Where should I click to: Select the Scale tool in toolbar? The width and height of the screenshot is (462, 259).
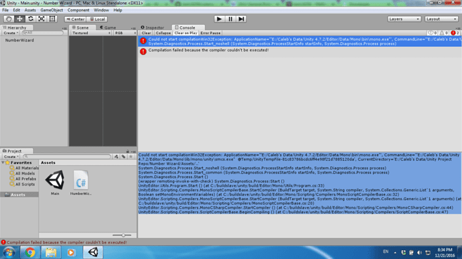click(42, 19)
